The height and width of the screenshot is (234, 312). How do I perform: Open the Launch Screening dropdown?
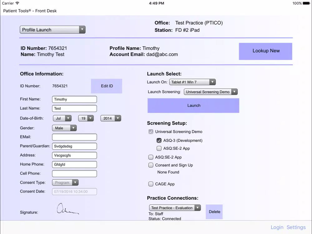[211, 92]
